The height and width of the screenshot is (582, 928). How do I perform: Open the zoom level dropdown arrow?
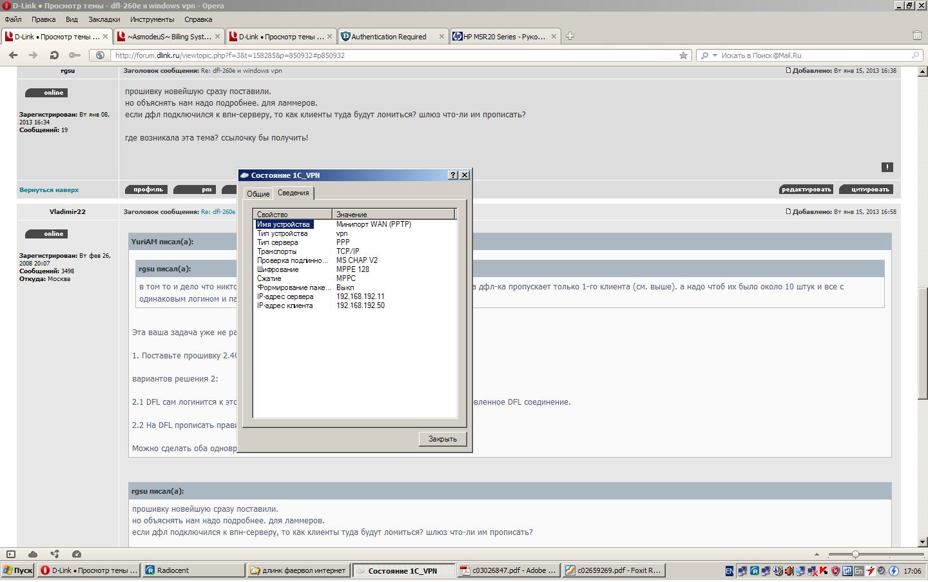tap(817, 554)
